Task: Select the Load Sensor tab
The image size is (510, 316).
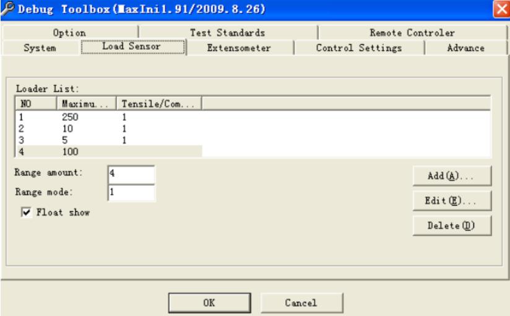Action: 132,46
